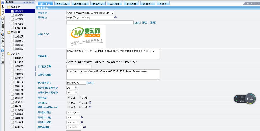This screenshot has width=260, height=131.
Task: Click the 网站LOGO image preview
Action: tap(86, 36)
